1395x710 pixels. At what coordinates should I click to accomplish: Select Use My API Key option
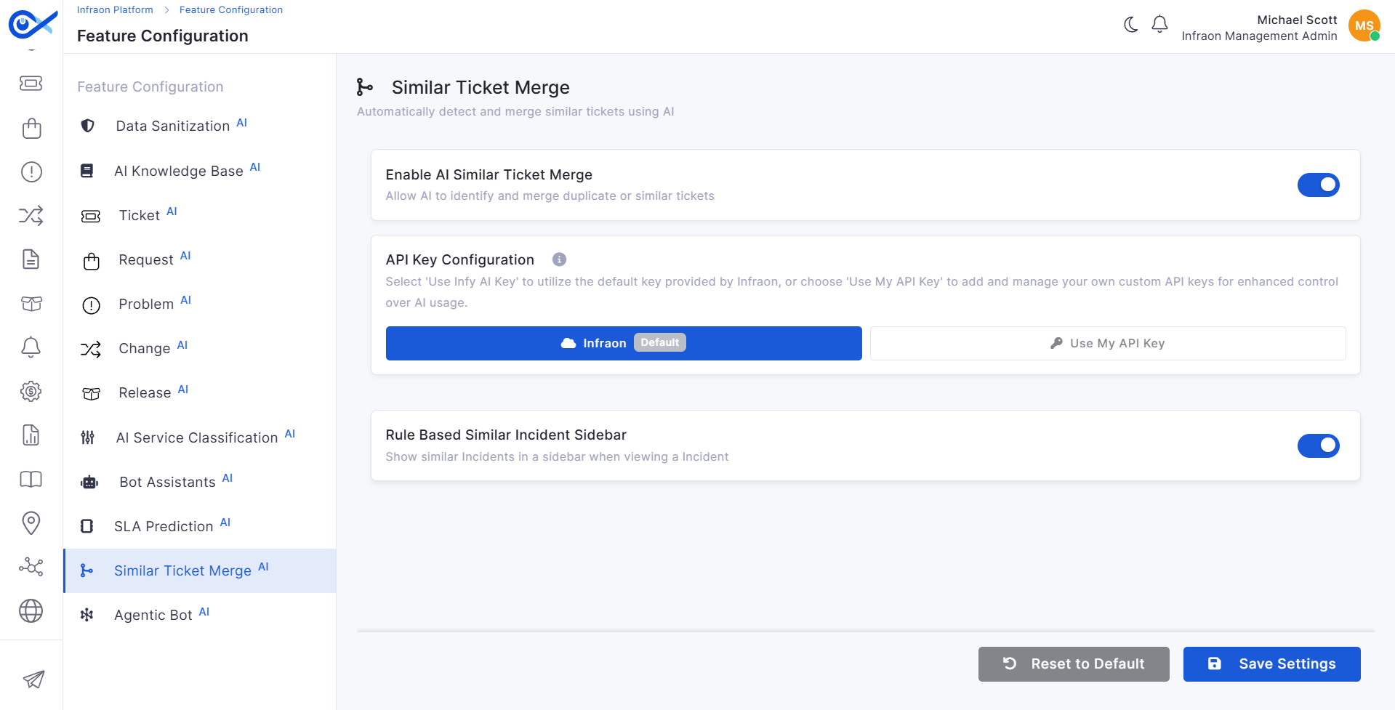tap(1108, 343)
